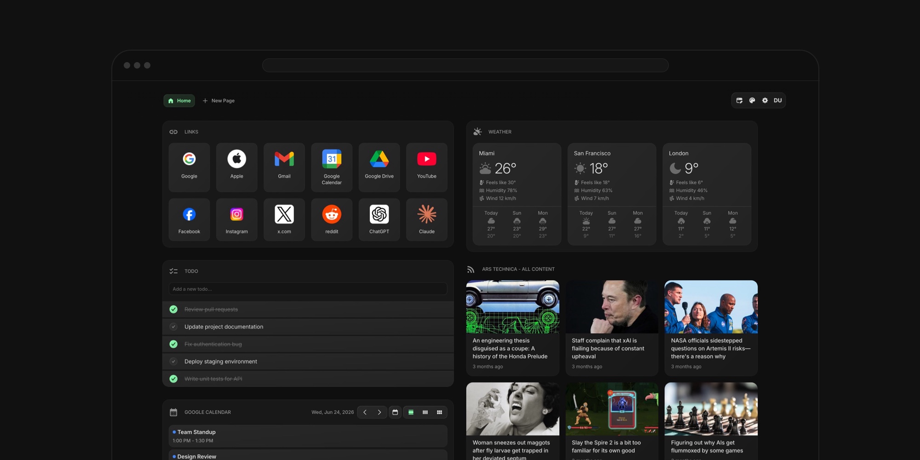Viewport: 920px width, 460px height.
Task: Click the browser address bar
Action: (x=465, y=65)
